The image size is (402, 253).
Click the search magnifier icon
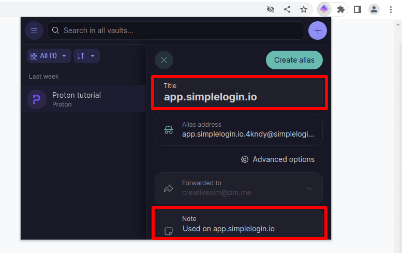tap(55, 31)
